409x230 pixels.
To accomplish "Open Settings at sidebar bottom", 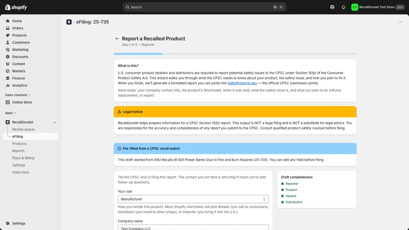I will (19, 223).
